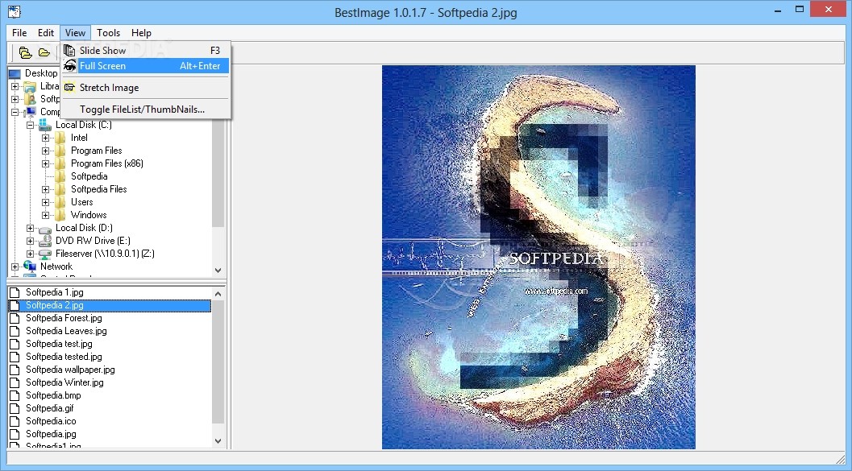The image size is (852, 471).
Task: Click the BestImage app icon in title bar
Action: coord(15,10)
